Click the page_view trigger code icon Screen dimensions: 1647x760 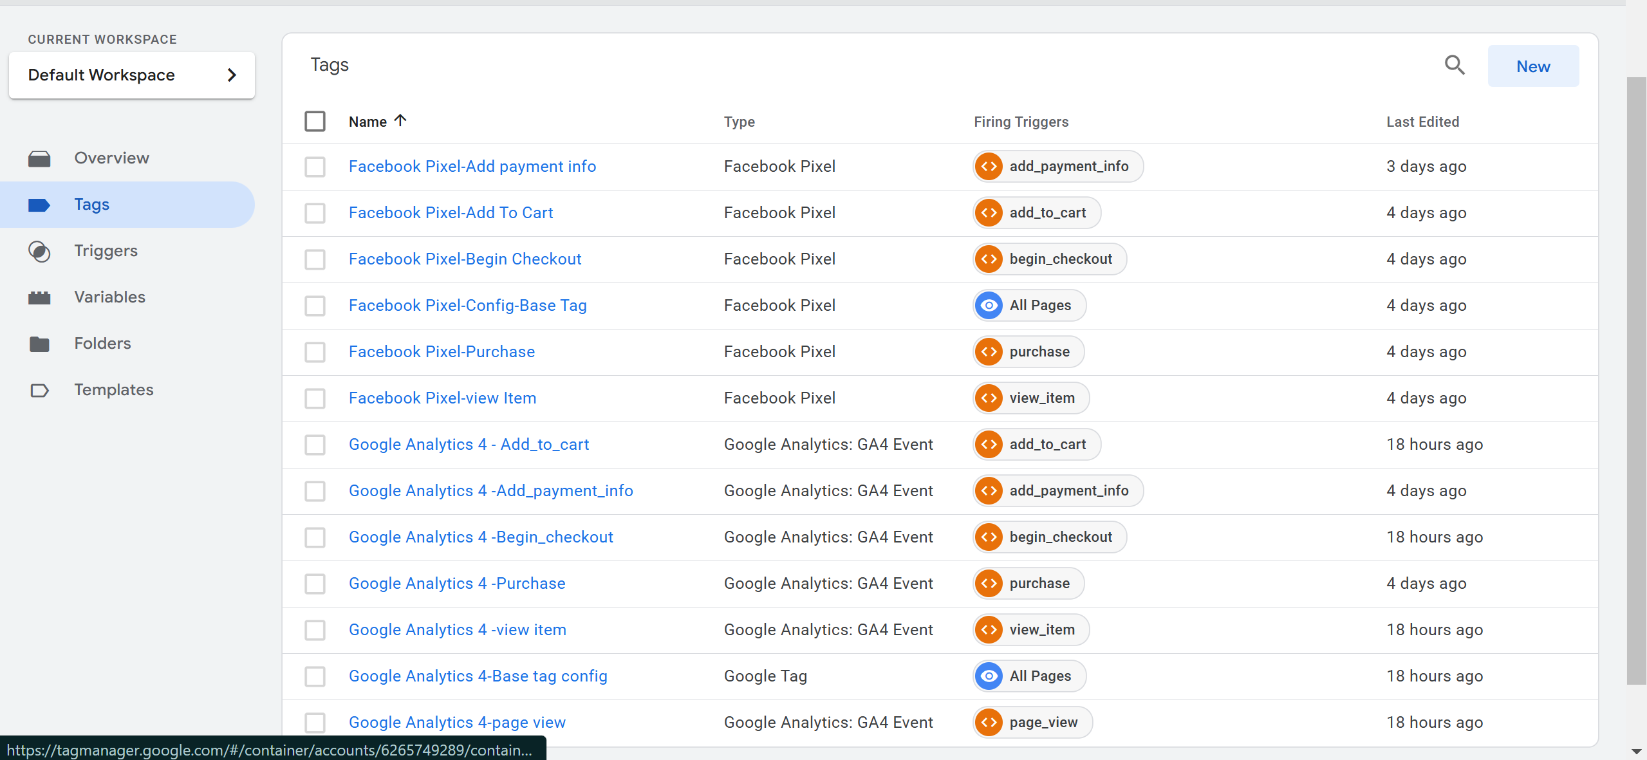point(989,722)
